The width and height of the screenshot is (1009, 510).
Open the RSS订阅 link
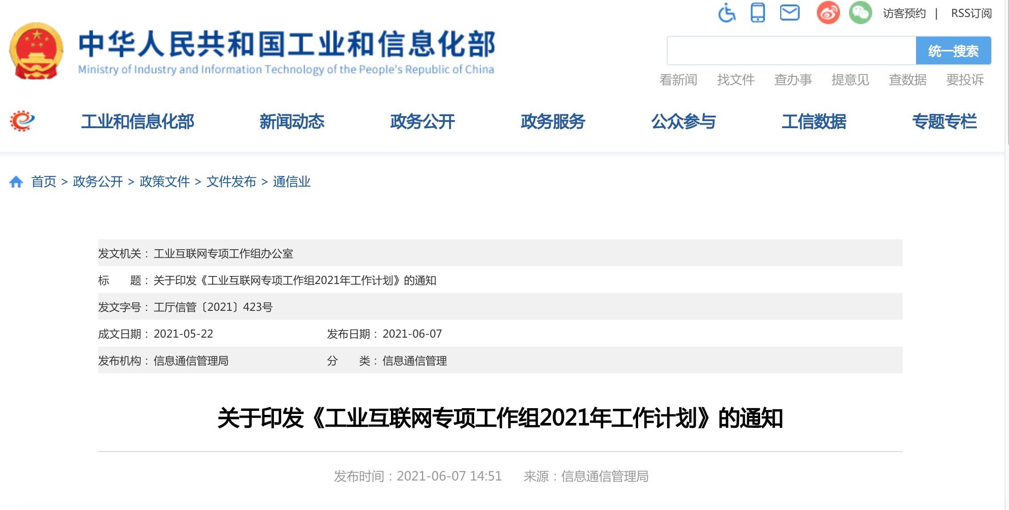971,13
